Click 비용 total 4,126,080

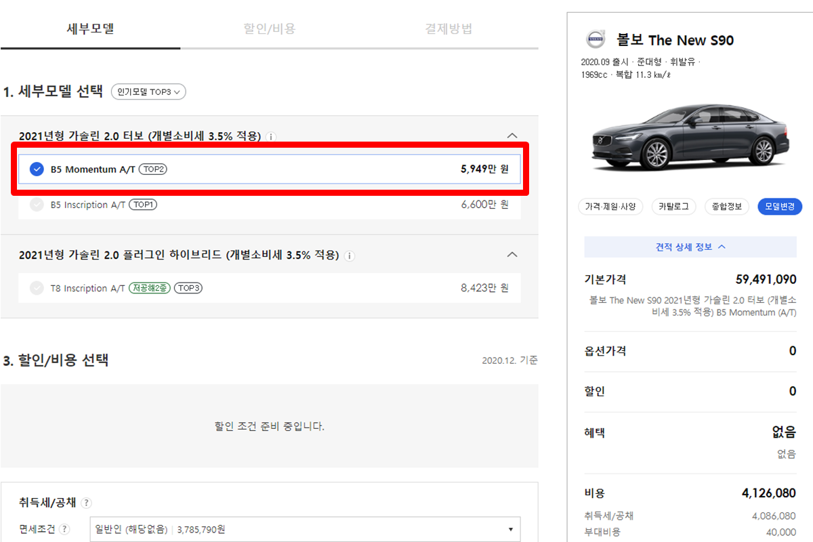coord(769,493)
